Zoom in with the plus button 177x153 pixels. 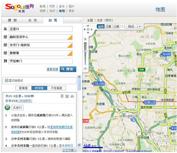(x=85, y=39)
